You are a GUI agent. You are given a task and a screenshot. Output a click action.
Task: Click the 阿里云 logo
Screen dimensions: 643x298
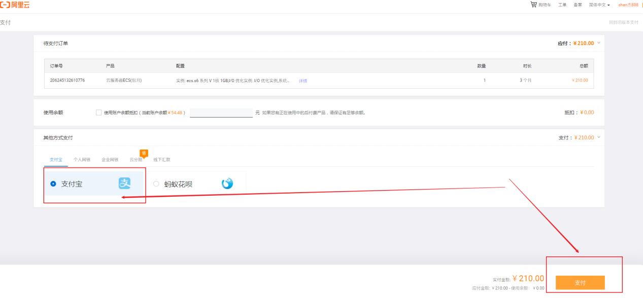[15, 5]
